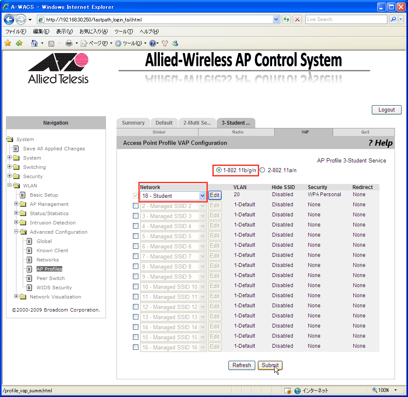The width and height of the screenshot is (408, 397).
Task: Click the Internet zone globe in the status bar
Action: (x=297, y=391)
